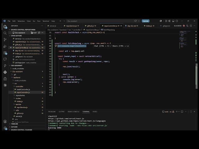Switch to the Debug Console tab
This screenshot has height=149, width=199.
point(73,112)
